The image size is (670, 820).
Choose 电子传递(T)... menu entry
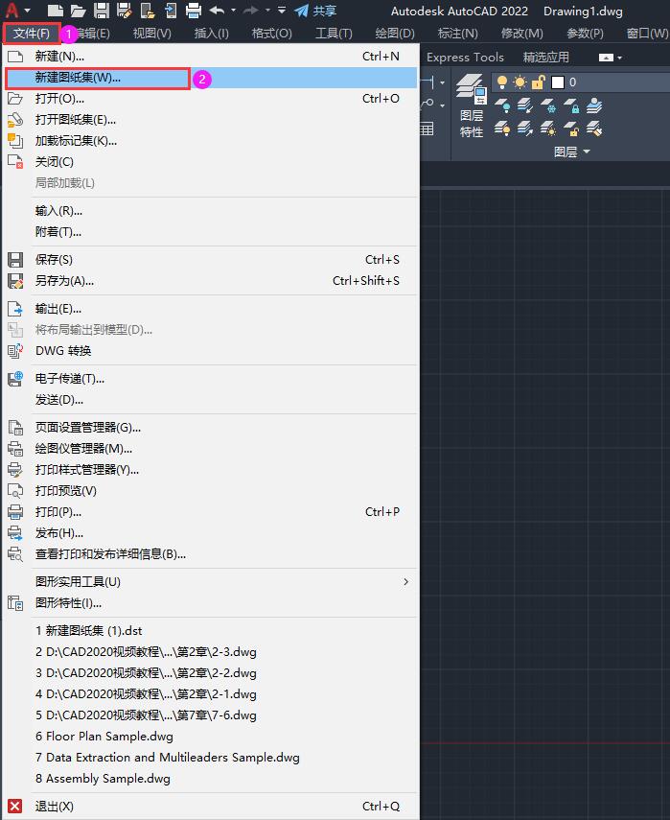click(210, 379)
